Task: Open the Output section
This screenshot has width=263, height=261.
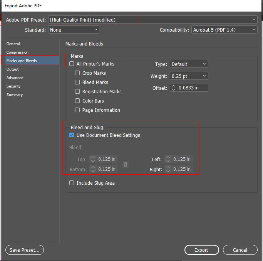Action: [13, 69]
